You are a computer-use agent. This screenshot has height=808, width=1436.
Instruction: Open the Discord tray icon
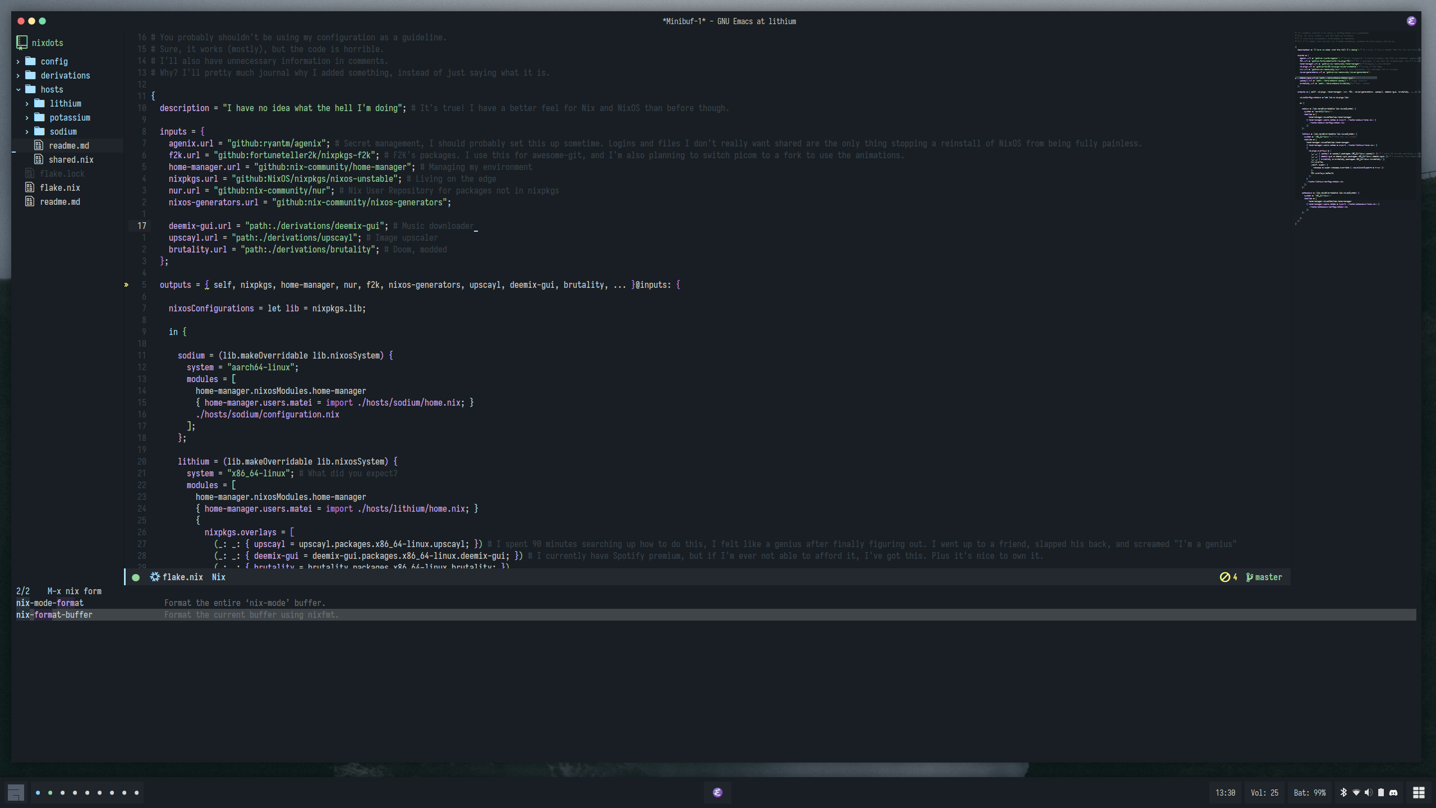[x=1393, y=792]
